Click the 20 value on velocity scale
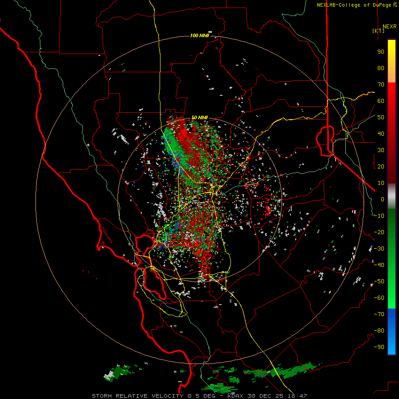This screenshot has width=399, height=399. [x=381, y=166]
